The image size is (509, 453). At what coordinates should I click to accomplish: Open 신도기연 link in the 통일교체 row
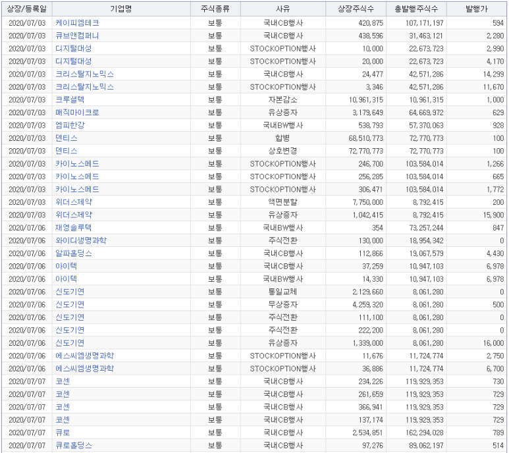[x=70, y=292]
